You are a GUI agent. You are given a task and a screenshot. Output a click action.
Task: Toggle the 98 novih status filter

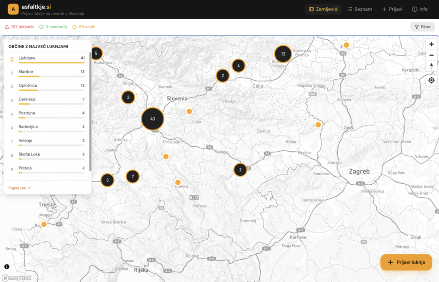(x=84, y=27)
